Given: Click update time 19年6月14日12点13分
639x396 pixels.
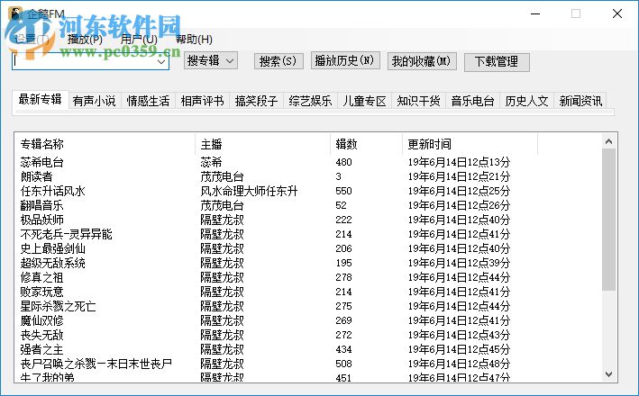Looking at the screenshot, I should [459, 162].
